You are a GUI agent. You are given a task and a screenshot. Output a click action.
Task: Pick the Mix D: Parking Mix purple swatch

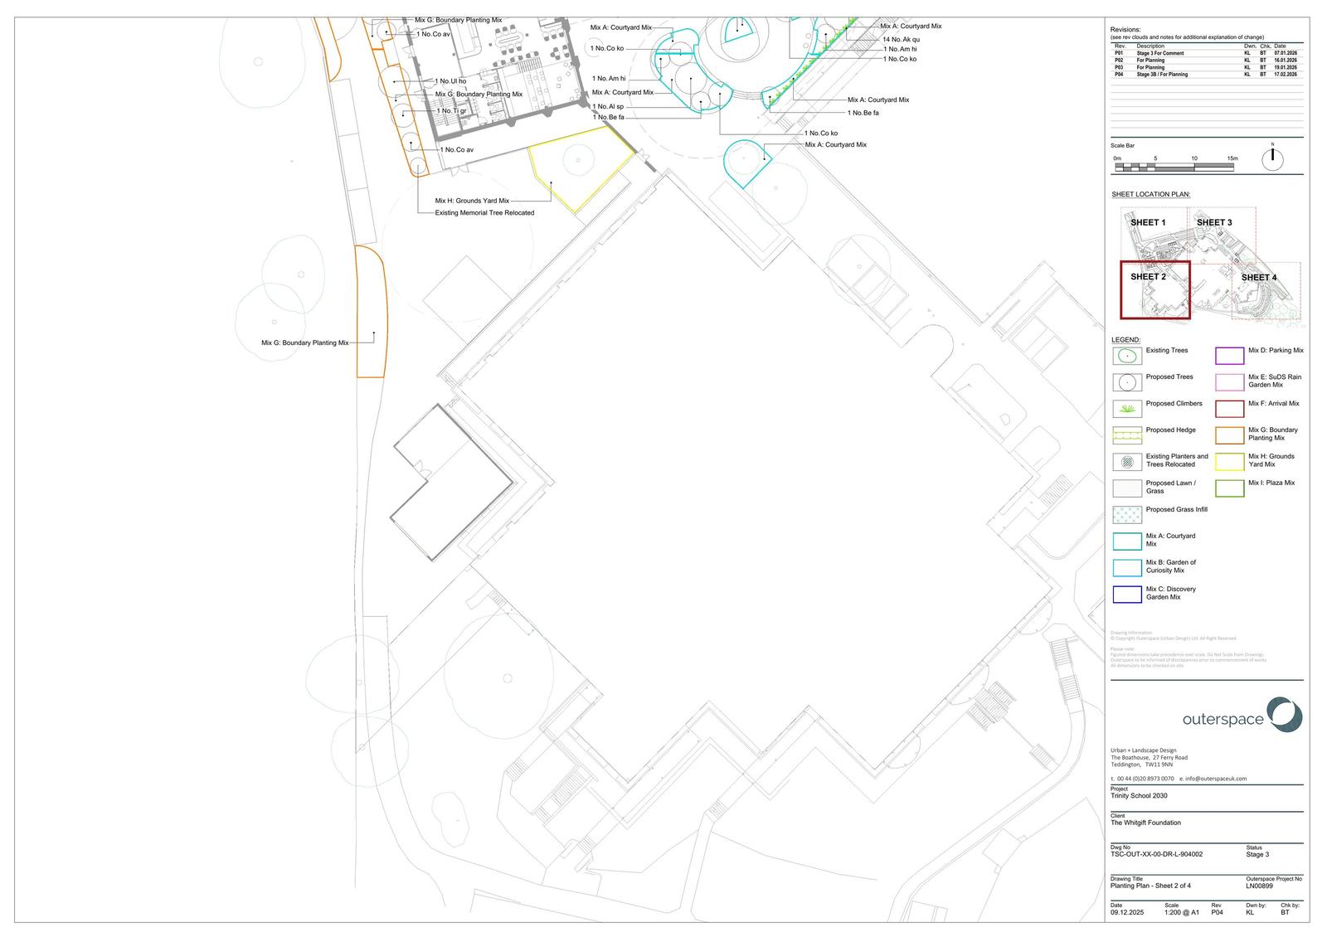[x=1229, y=356]
